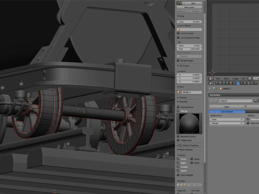
Task: Open the Texture properties tab icon
Action: pos(248,83)
